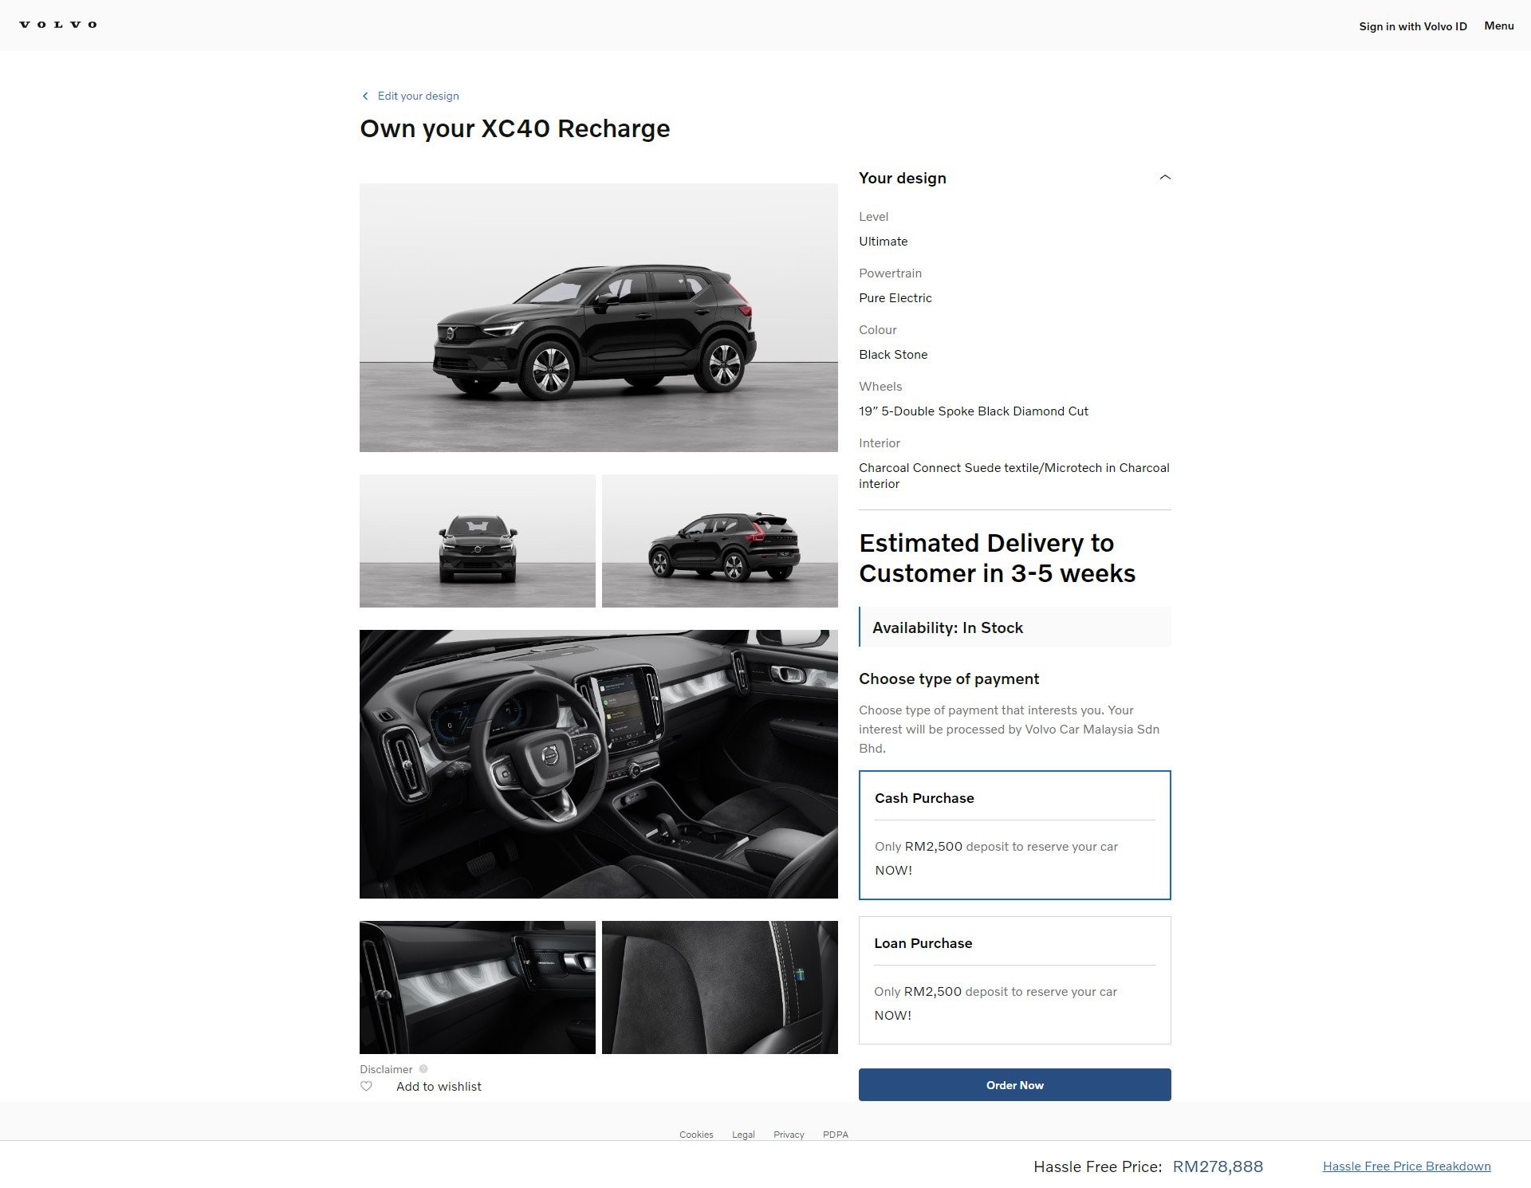Open the Menu
This screenshot has width=1531, height=1188.
coord(1498,26)
